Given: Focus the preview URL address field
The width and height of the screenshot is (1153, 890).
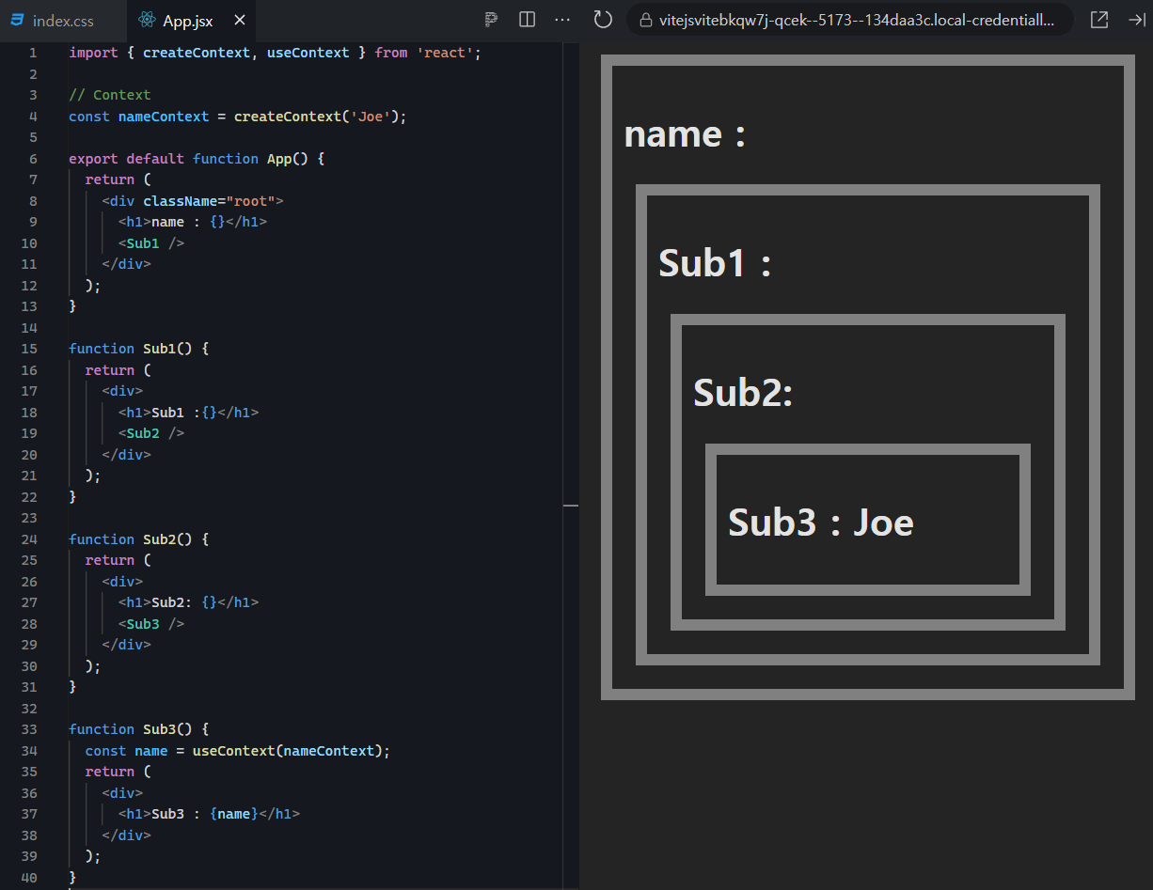Looking at the screenshot, I should click(850, 20).
